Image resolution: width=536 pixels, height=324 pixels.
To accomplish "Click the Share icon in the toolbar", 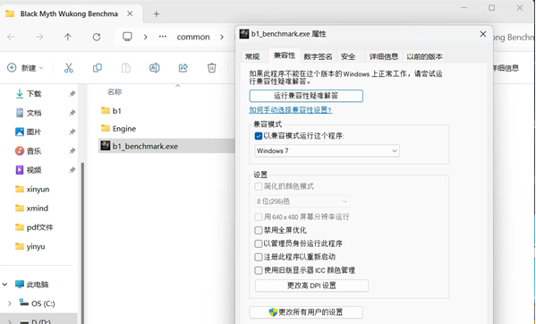I will (x=183, y=68).
